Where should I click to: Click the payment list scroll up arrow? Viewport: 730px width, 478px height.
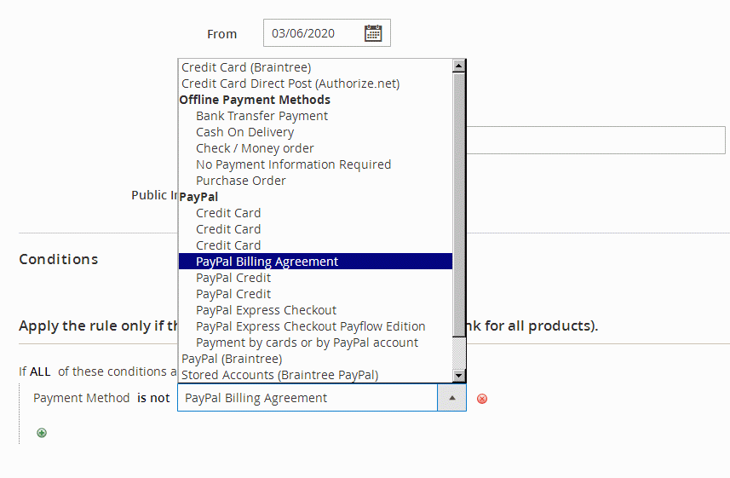click(x=459, y=66)
